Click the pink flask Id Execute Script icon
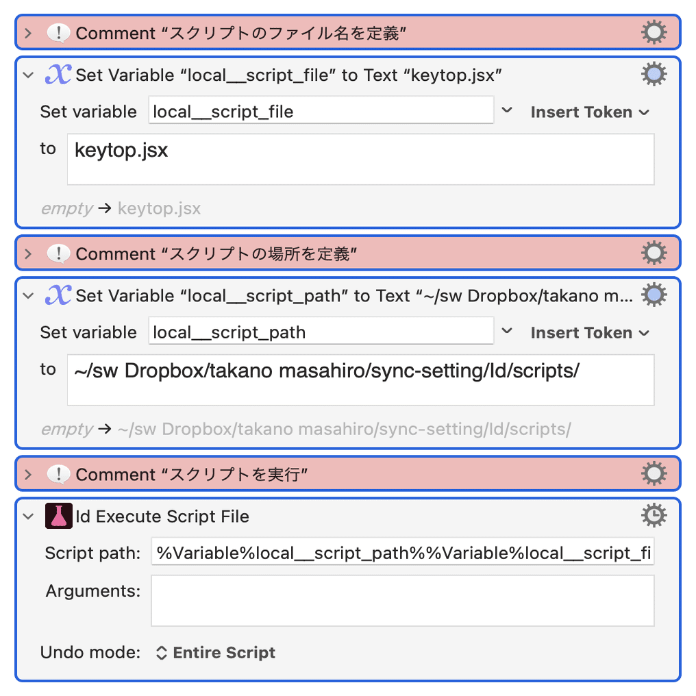The image size is (696, 696). (x=59, y=516)
